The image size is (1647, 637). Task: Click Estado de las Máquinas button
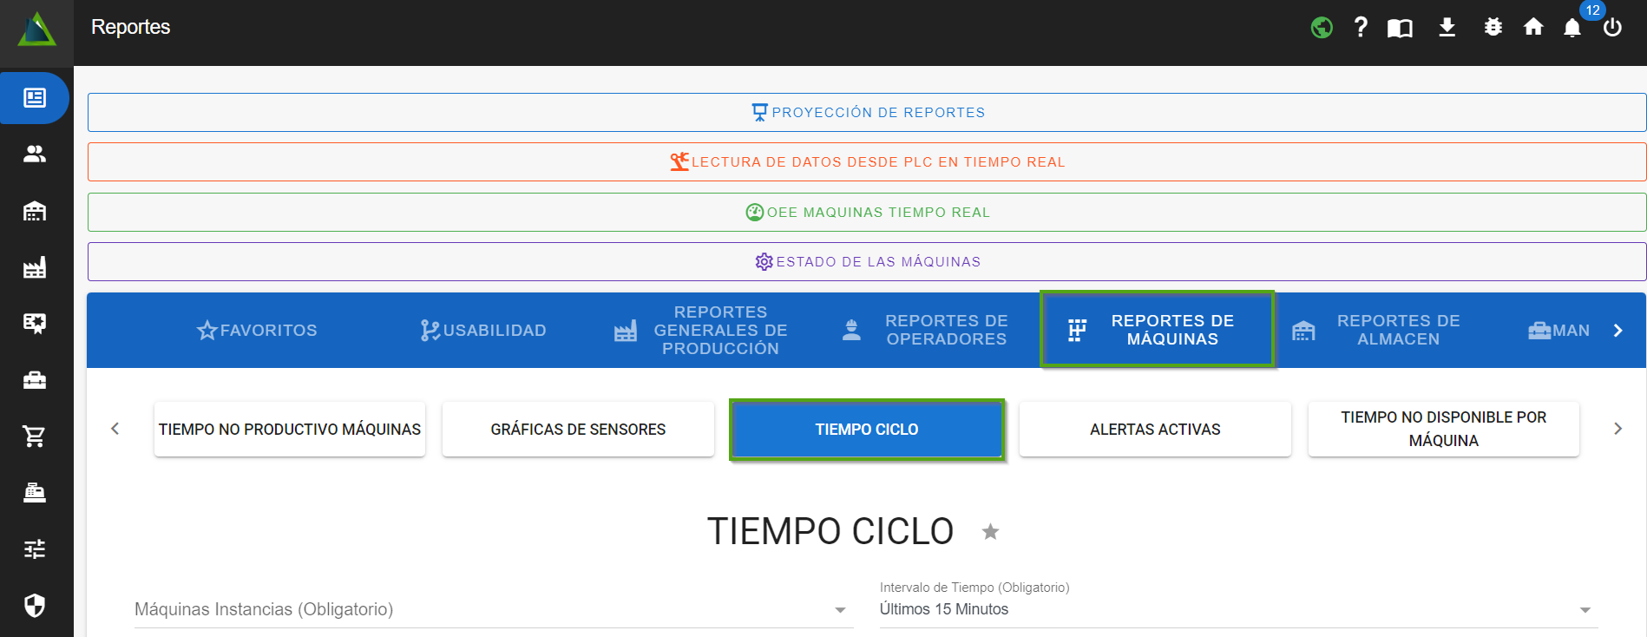point(867,262)
